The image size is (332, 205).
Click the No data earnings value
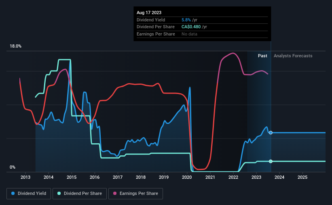click(189, 34)
